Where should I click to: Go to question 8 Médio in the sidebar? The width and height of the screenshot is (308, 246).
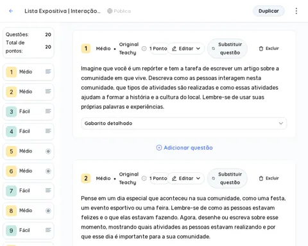coord(28,211)
